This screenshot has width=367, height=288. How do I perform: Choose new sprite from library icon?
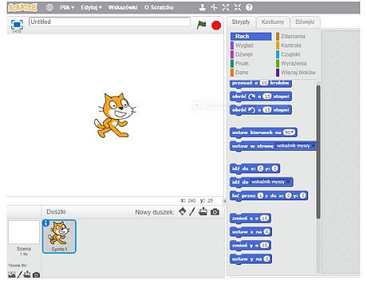click(x=183, y=211)
